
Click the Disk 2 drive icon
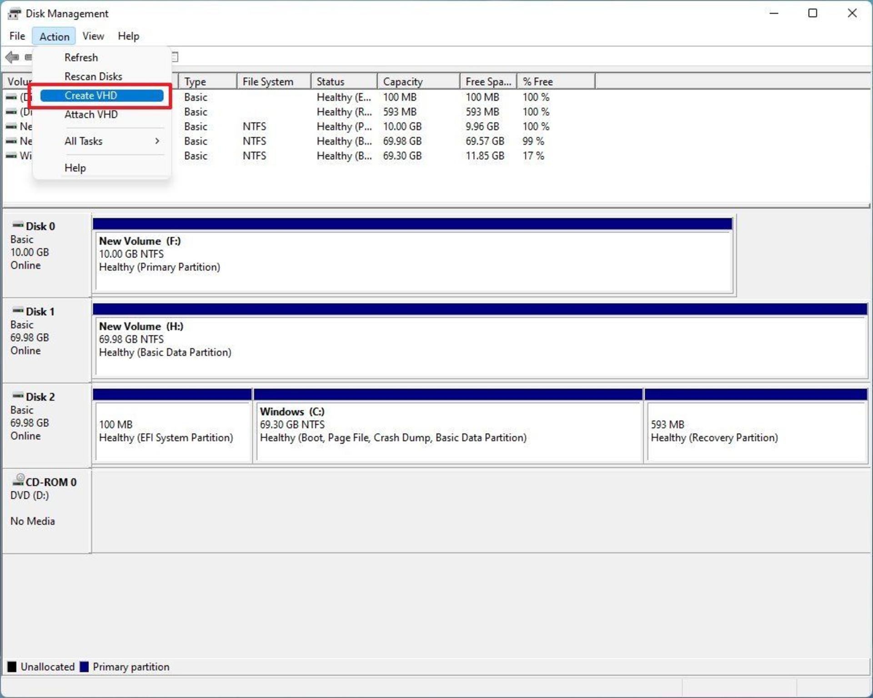point(18,396)
